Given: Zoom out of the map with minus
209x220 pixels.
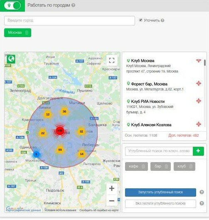Looking at the screenshot, I should coord(112,201).
